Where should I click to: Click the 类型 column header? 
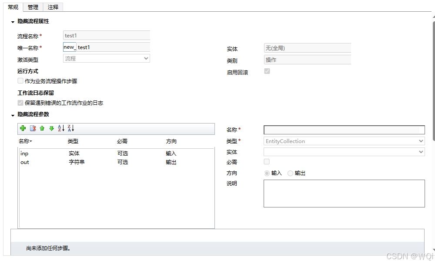(73, 141)
